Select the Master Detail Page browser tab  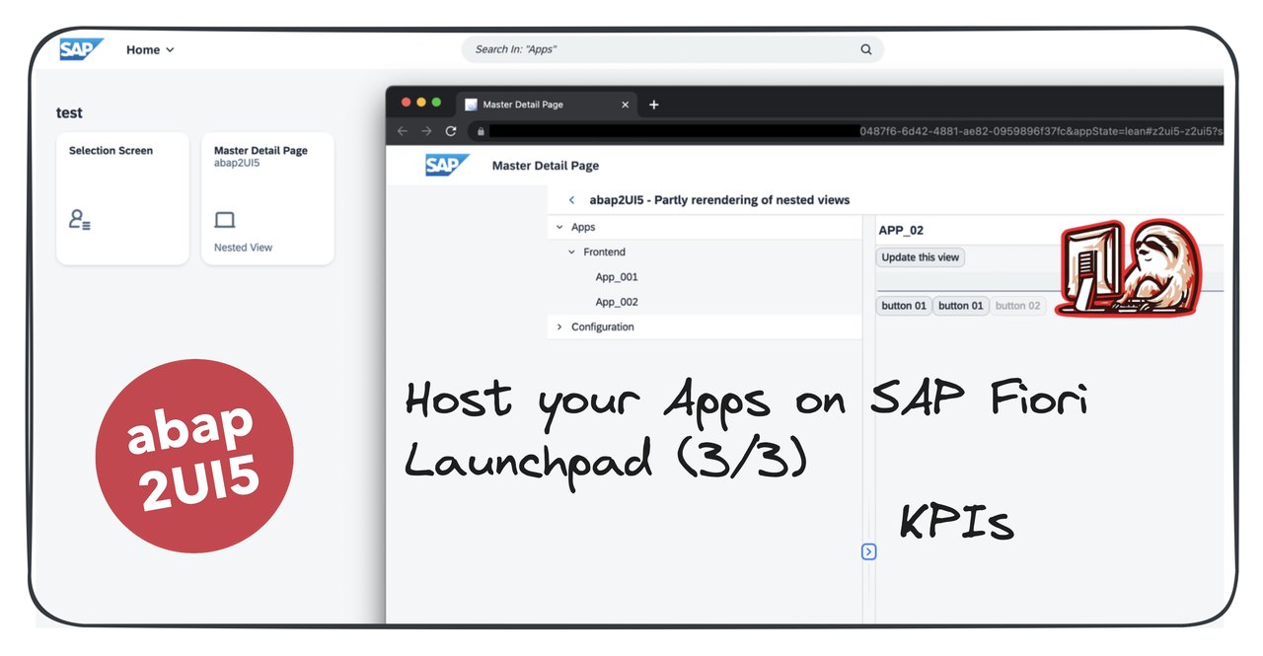click(x=548, y=105)
